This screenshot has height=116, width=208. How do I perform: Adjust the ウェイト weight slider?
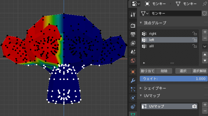(x=174, y=79)
